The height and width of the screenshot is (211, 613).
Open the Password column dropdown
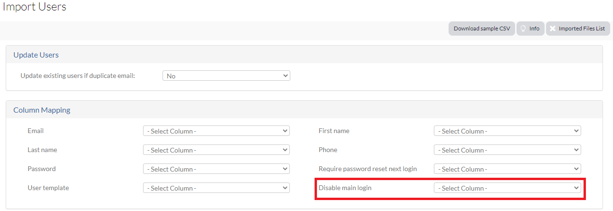tap(216, 169)
